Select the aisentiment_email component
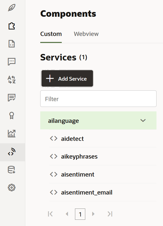The image size is (163, 226). (86, 193)
